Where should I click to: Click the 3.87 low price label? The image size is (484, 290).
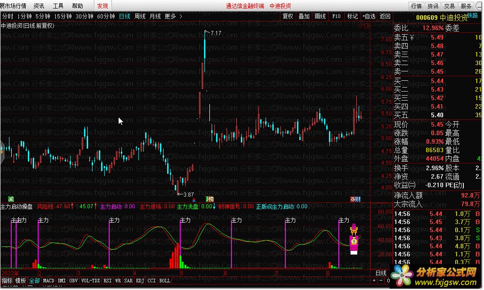click(189, 195)
